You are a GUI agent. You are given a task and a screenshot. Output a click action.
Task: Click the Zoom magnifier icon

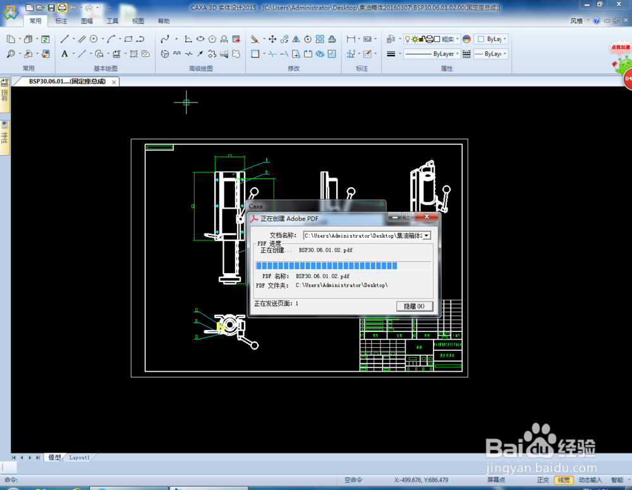[x=11, y=54]
